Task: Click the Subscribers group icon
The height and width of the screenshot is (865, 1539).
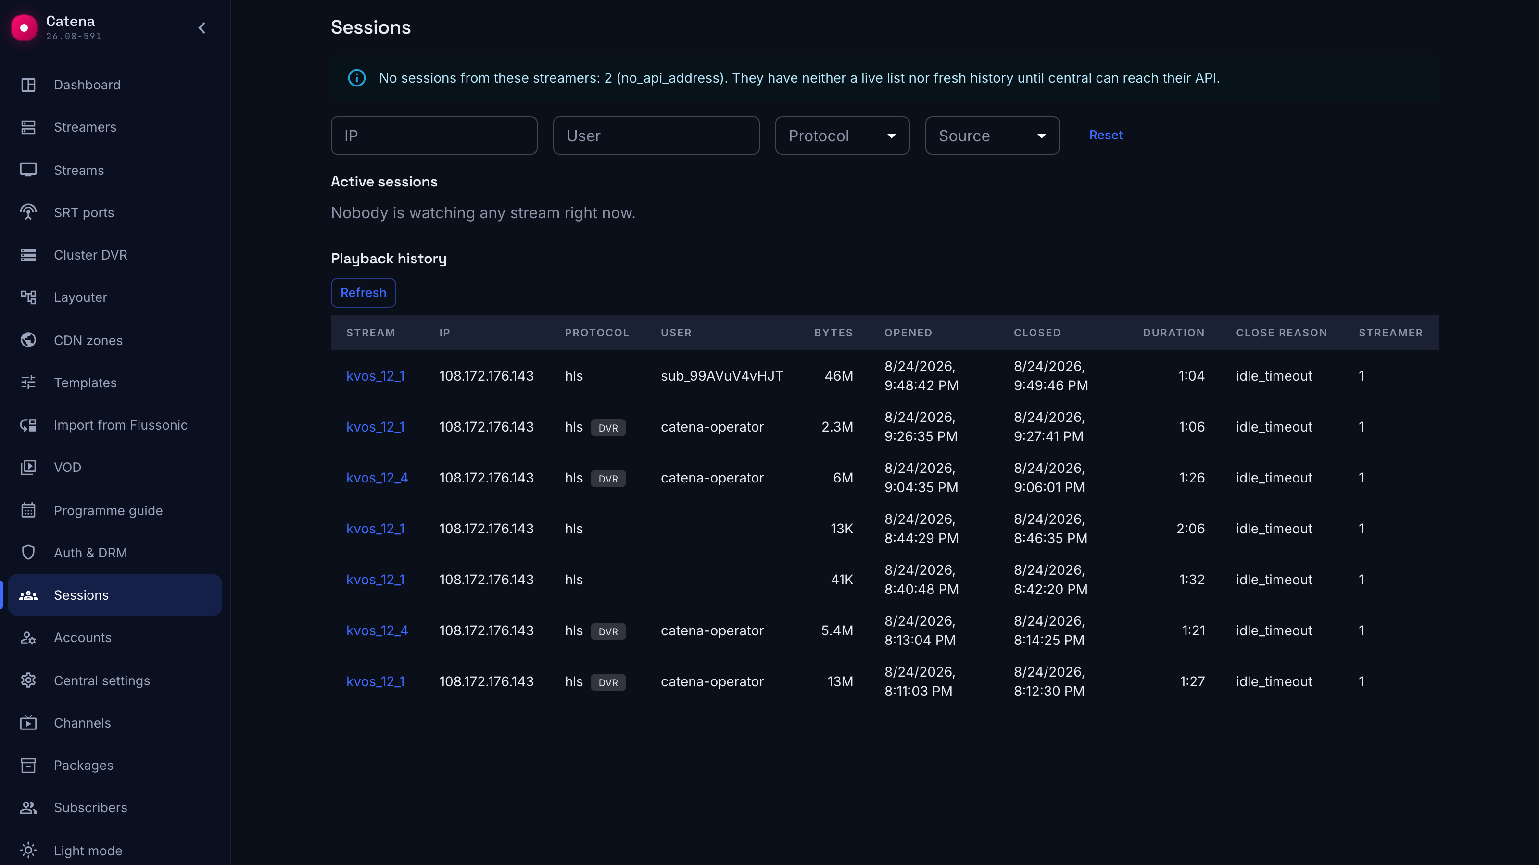Action: point(28,808)
